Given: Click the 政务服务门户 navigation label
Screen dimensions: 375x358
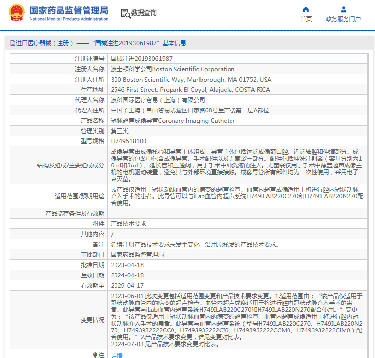Looking at the screenshot, I should pos(343,19).
